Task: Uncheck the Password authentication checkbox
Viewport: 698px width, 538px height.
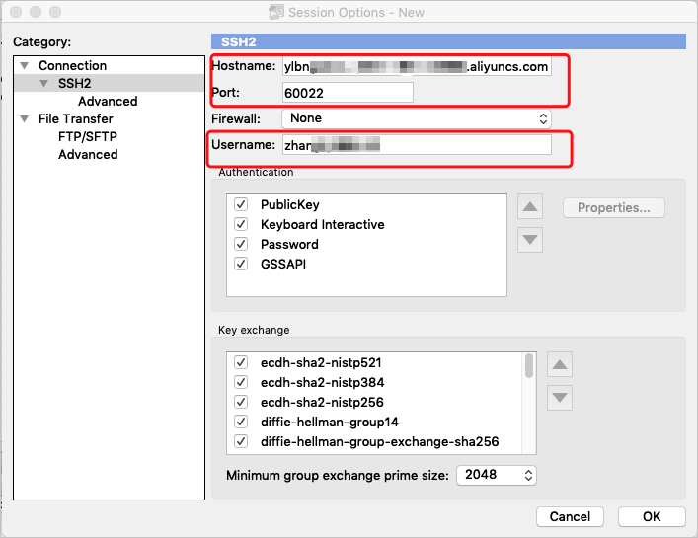Action: point(241,244)
